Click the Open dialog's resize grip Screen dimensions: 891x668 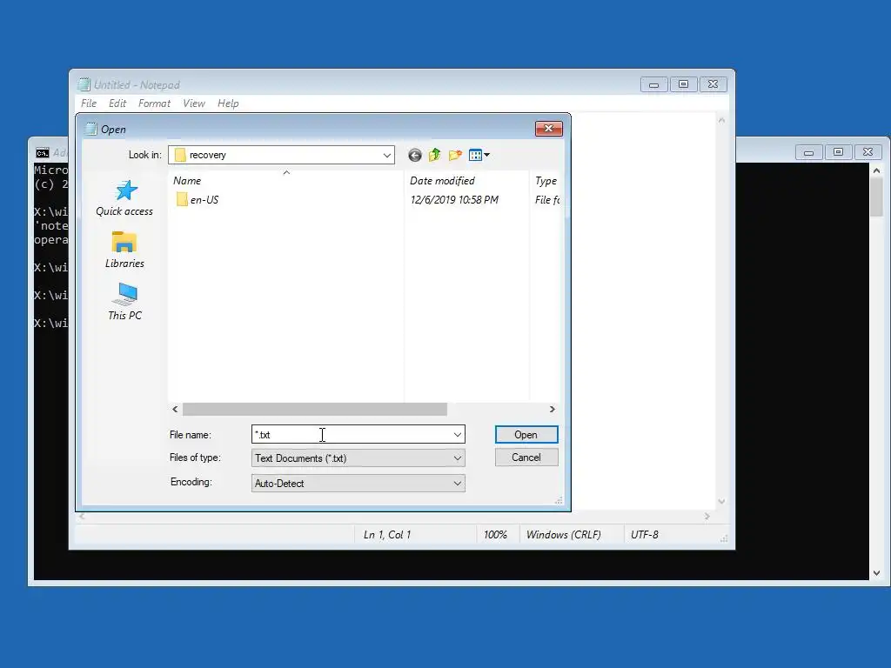click(x=559, y=500)
